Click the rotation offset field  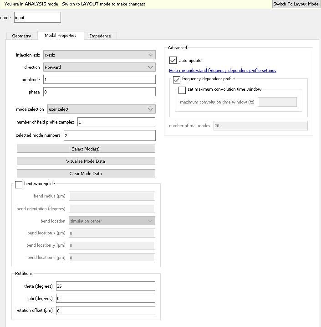(x=106, y=311)
